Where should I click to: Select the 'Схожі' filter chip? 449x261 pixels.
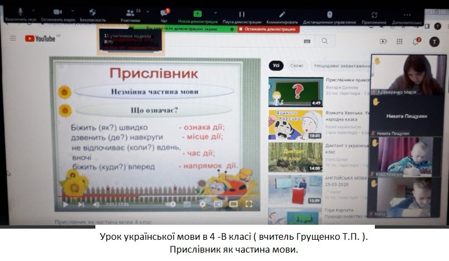(296, 66)
